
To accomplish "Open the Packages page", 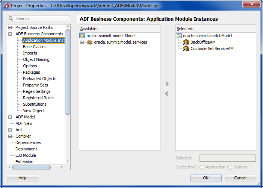I will click(x=32, y=72).
